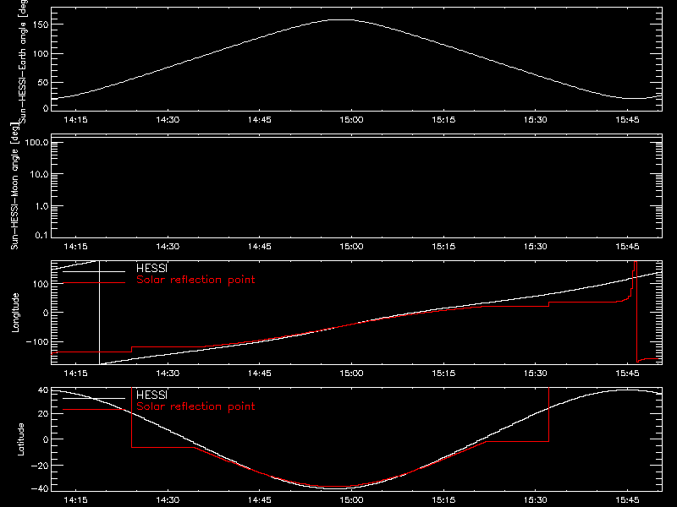This screenshot has width=677, height=507.
Task: Click the "10.0" tick on Moon angle plot
Action: [x=39, y=175]
